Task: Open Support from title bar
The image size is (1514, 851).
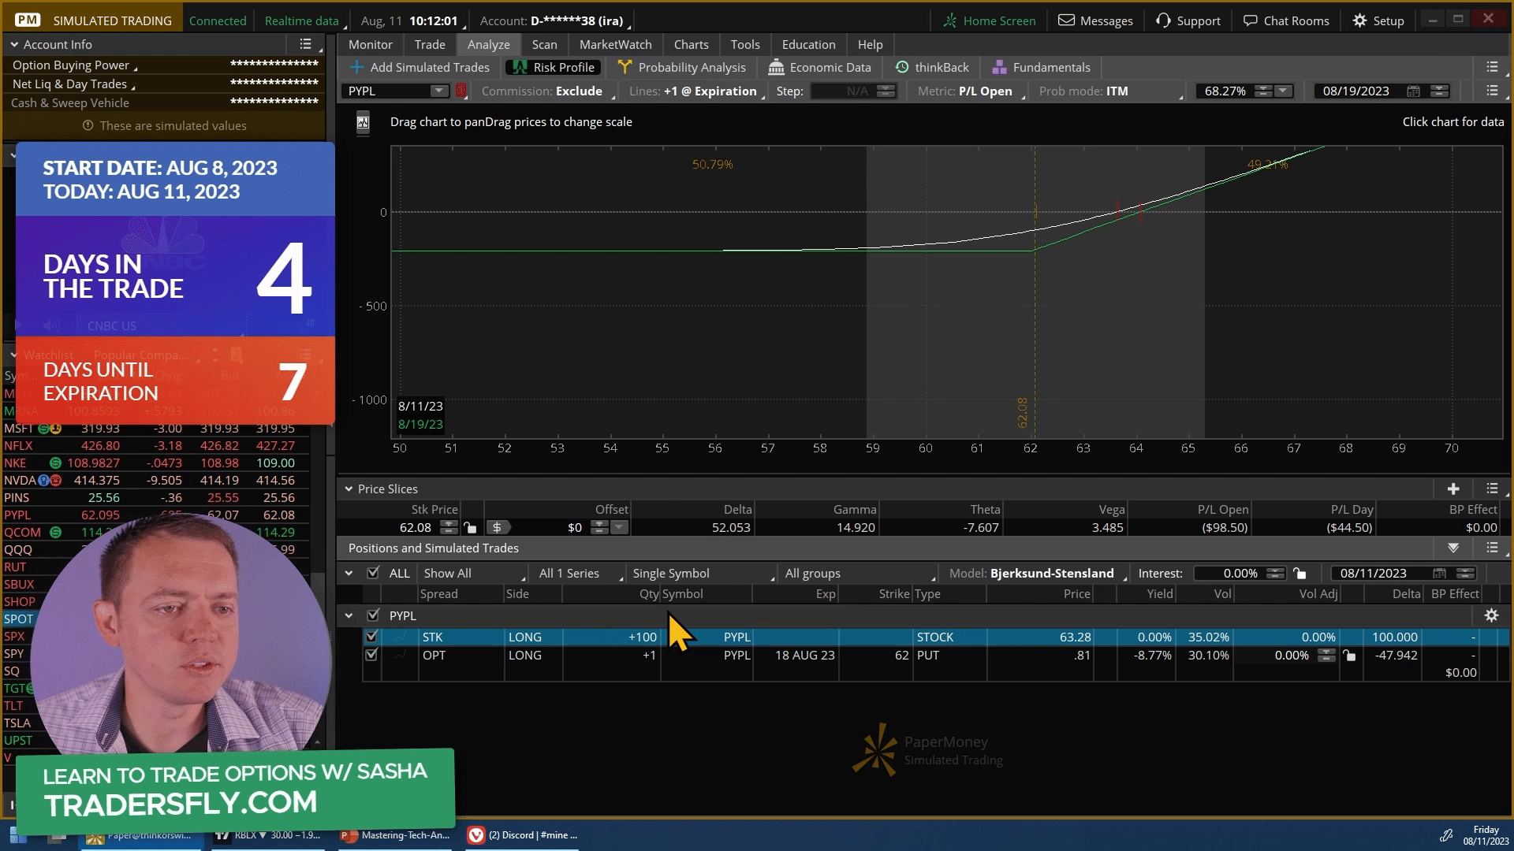Action: (x=1188, y=20)
